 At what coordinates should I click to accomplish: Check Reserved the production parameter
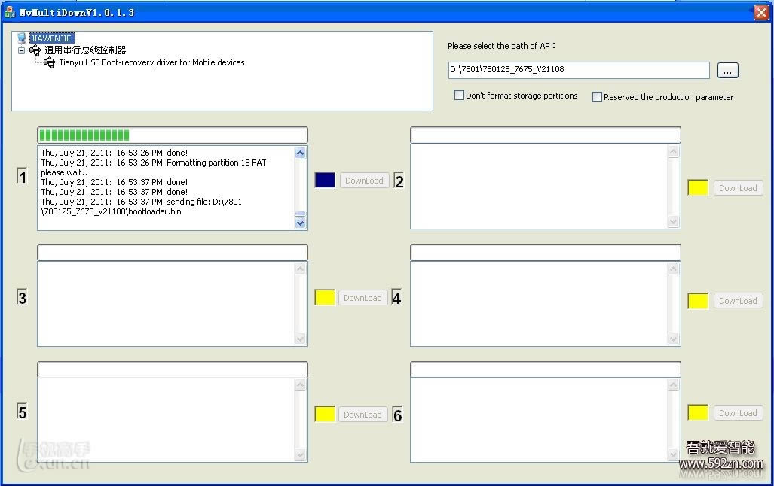tap(598, 97)
